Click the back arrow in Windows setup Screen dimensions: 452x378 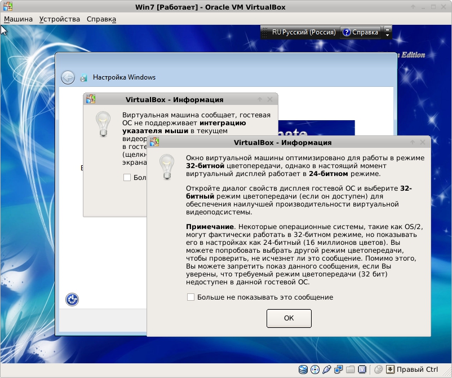pyautogui.click(x=68, y=77)
